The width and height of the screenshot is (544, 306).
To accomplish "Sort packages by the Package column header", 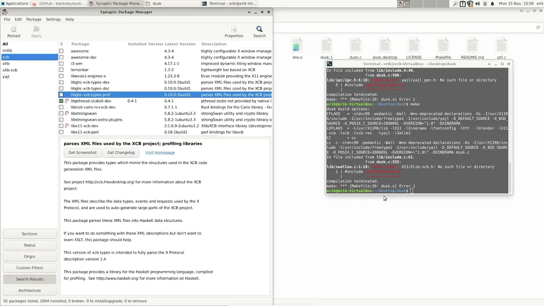I will pyautogui.click(x=80, y=44).
